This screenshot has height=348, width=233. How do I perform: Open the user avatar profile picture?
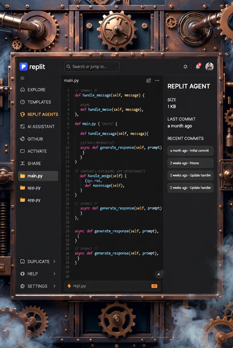(210, 66)
